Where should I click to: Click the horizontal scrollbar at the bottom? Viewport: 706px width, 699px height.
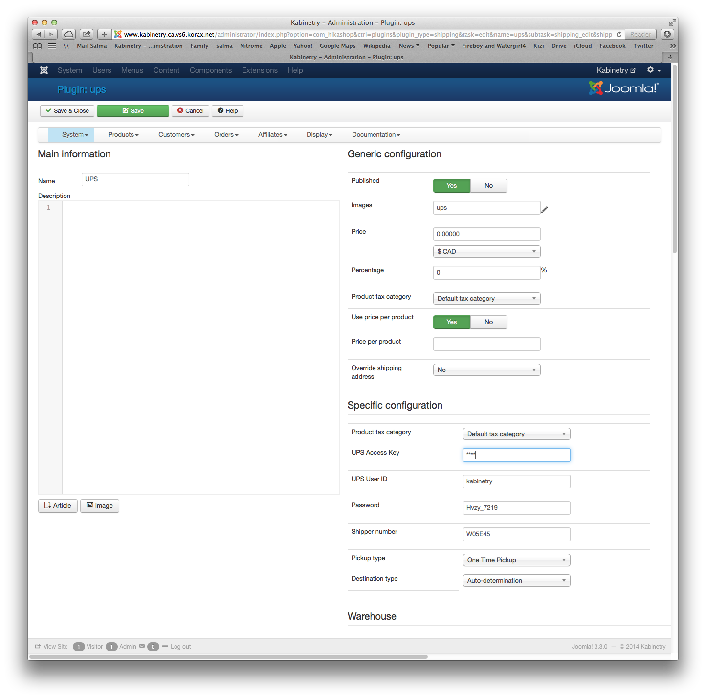click(228, 656)
